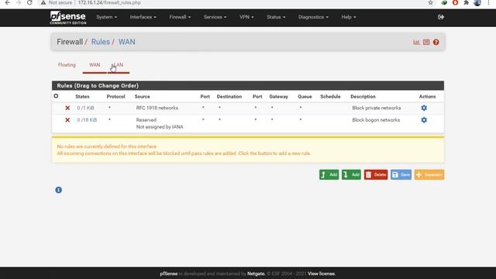Switch to the LAN tab
Screen dimensions: 496x279
119,65
